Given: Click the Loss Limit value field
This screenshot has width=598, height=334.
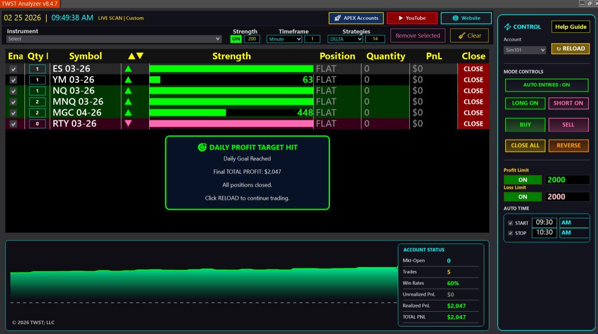Looking at the screenshot, I should (x=567, y=197).
